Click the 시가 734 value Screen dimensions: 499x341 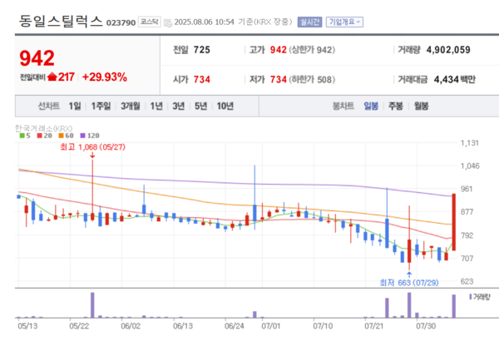point(202,79)
